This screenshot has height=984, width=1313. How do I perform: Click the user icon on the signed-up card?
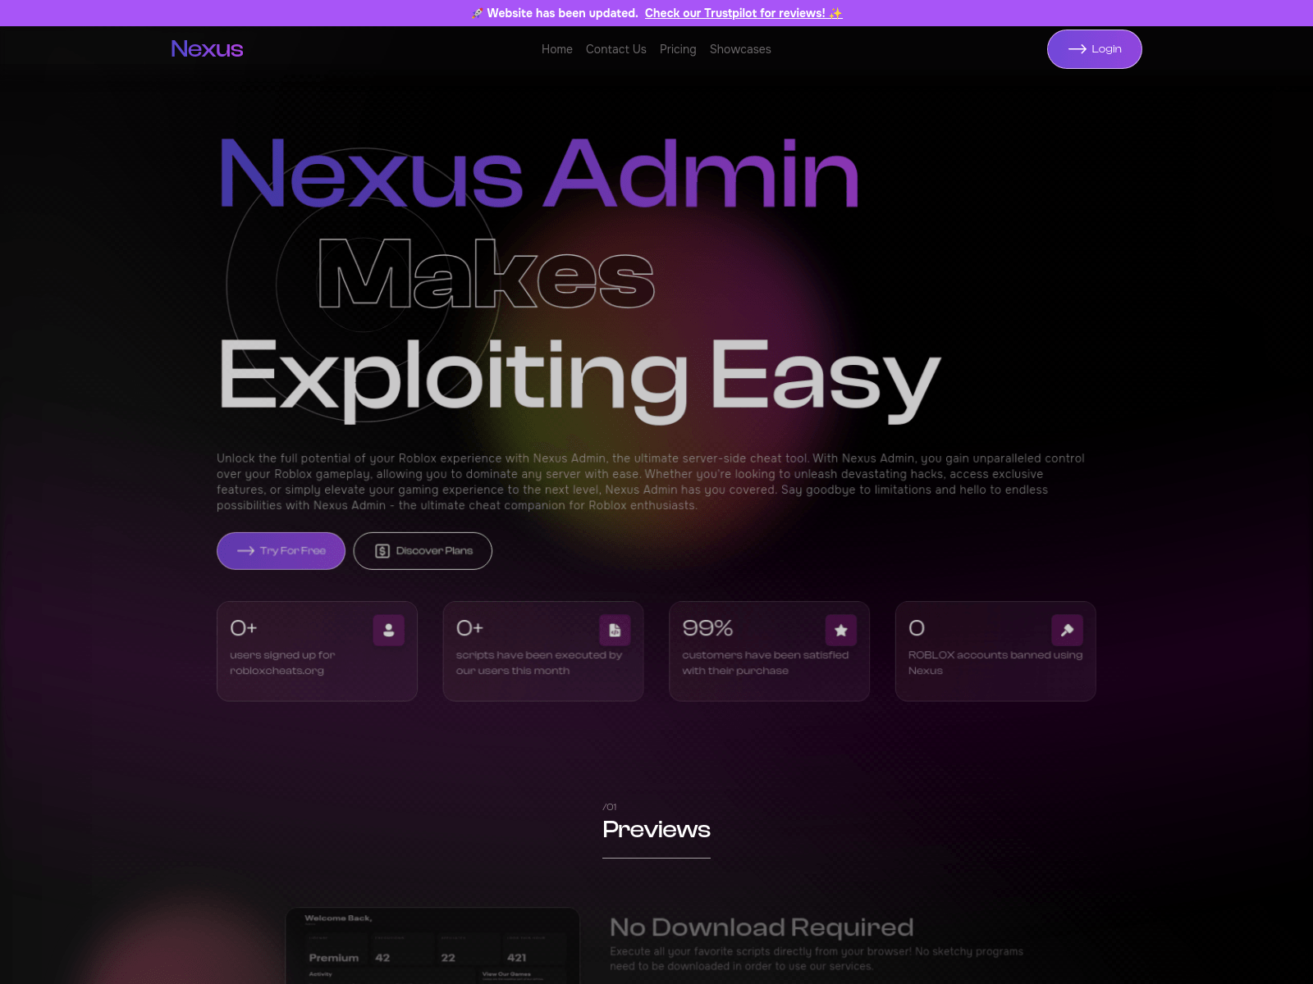pyautogui.click(x=389, y=630)
